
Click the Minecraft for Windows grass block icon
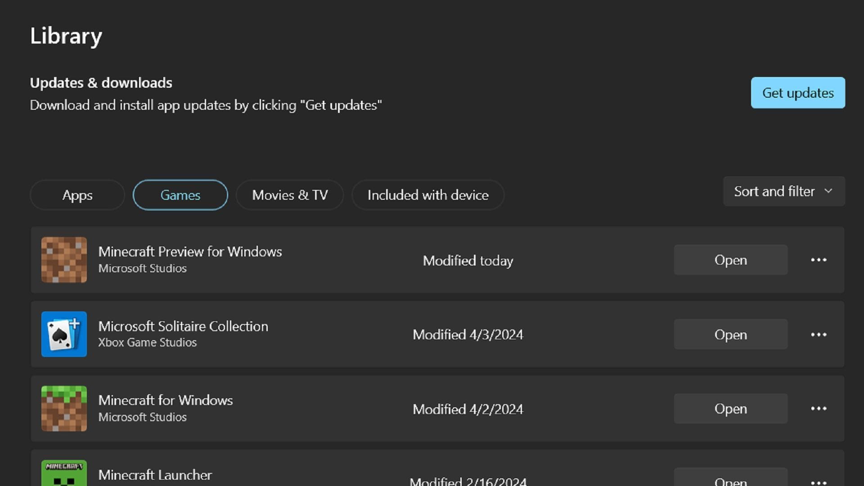coord(63,409)
